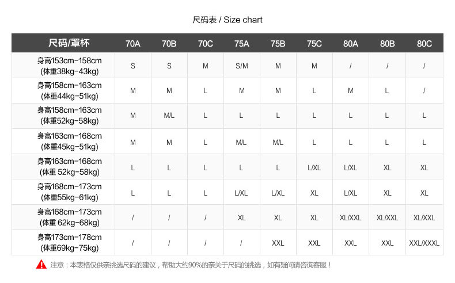Select the 尺码/罩杯 header cell
The width and height of the screenshot is (455, 283).
(69, 43)
